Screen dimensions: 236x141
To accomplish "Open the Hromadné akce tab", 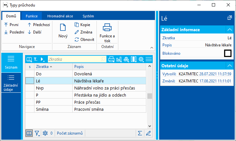I will [60, 16].
